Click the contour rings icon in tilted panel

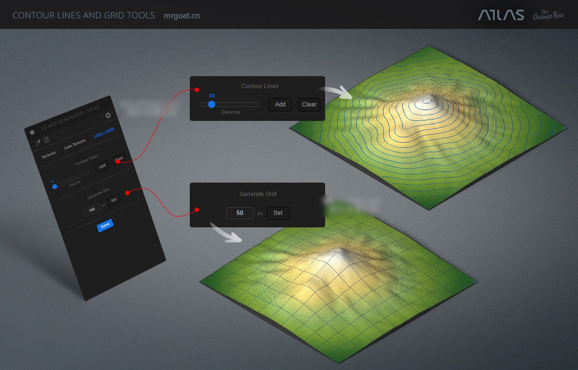tap(47, 140)
